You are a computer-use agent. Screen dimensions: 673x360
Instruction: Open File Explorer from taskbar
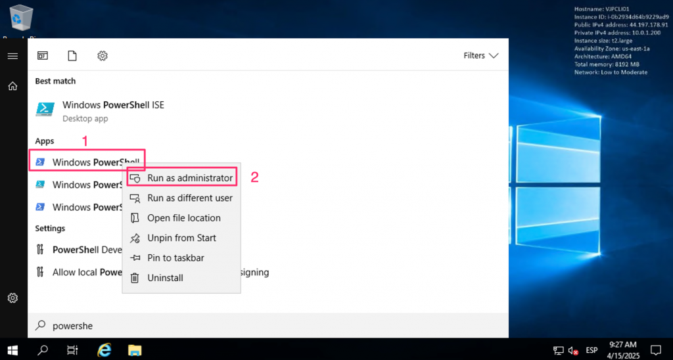135,349
